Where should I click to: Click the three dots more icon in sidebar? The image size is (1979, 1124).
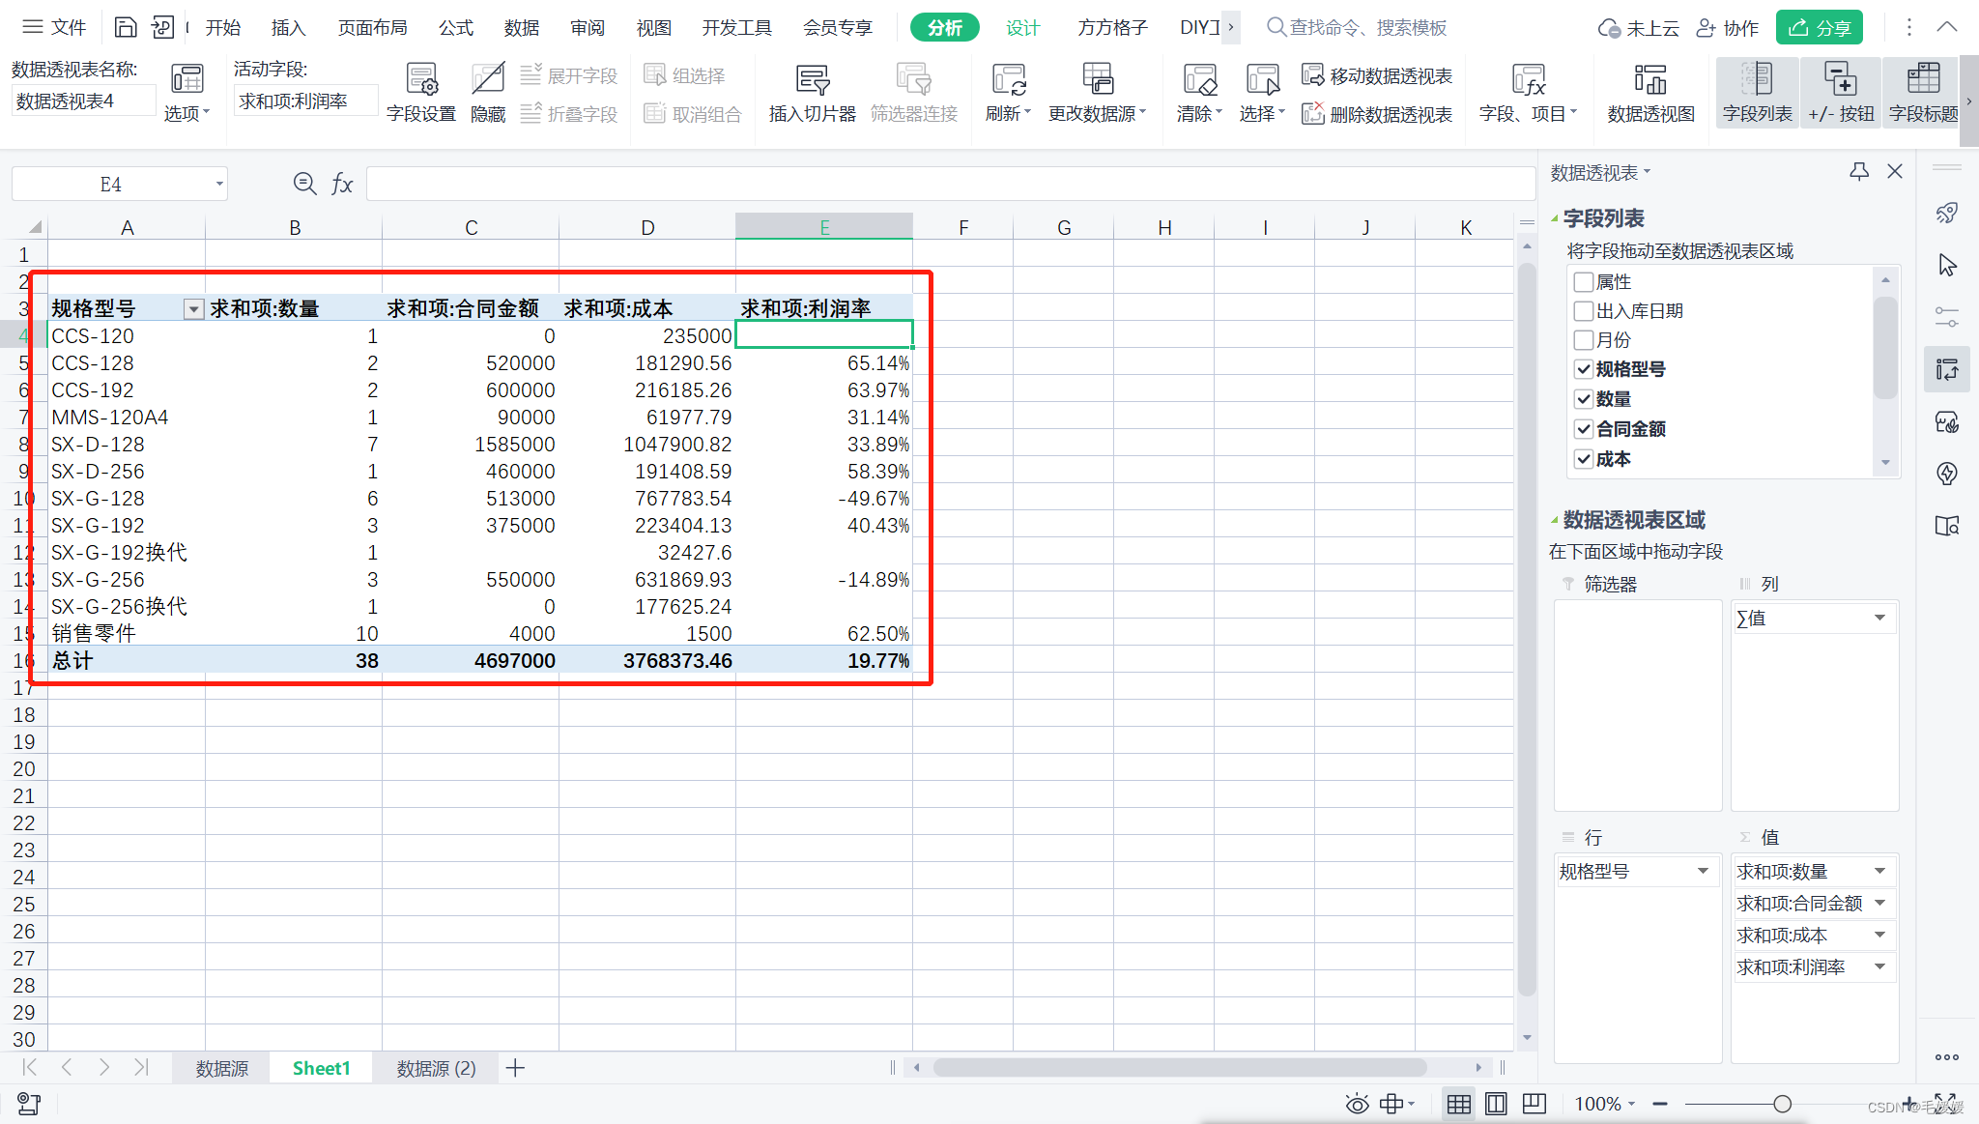[1947, 1057]
